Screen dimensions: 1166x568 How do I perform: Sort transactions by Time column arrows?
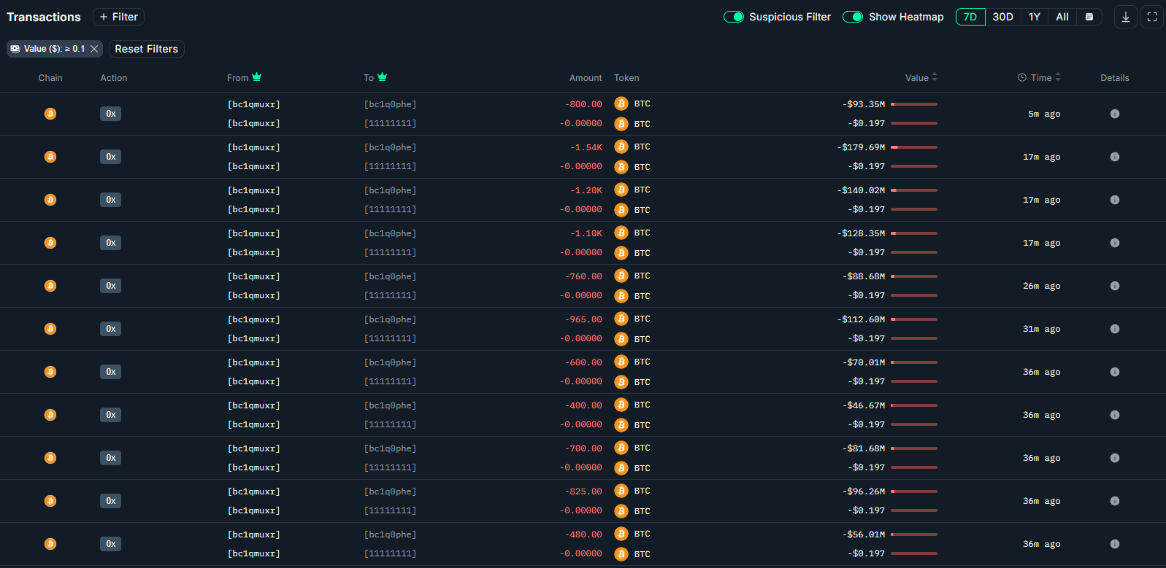1058,77
